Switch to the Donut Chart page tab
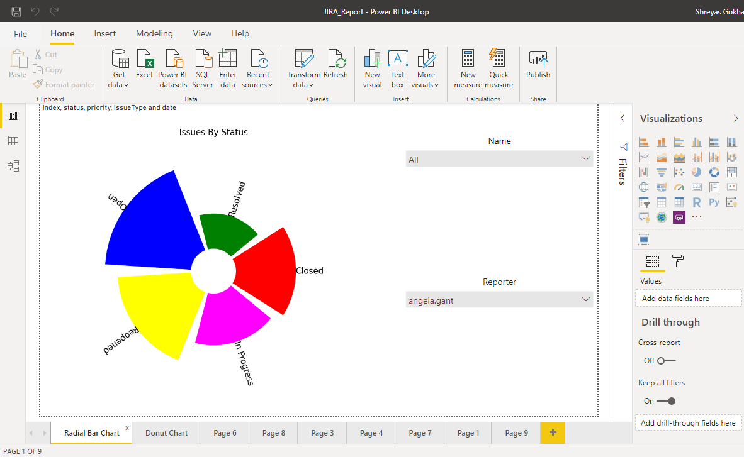Viewport: 744px width, 457px height. (x=166, y=432)
